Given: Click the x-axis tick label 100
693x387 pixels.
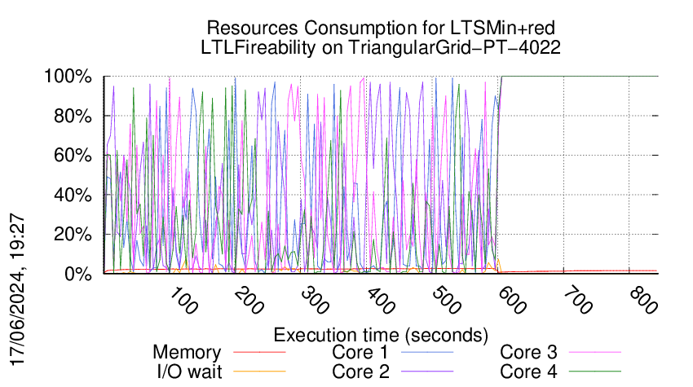Looking at the screenshot, I should click(x=183, y=301).
